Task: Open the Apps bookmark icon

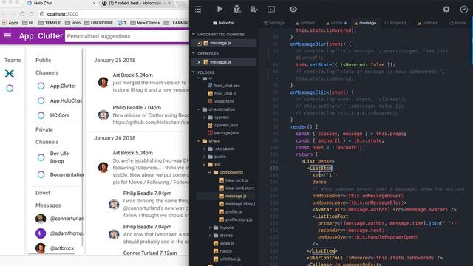Action: (10, 23)
